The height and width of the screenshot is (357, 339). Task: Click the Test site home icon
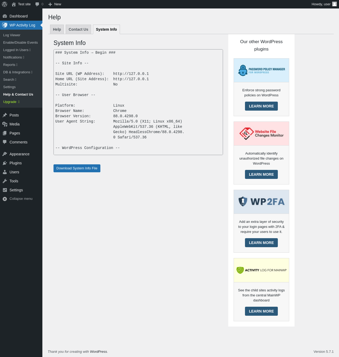click(14, 4)
